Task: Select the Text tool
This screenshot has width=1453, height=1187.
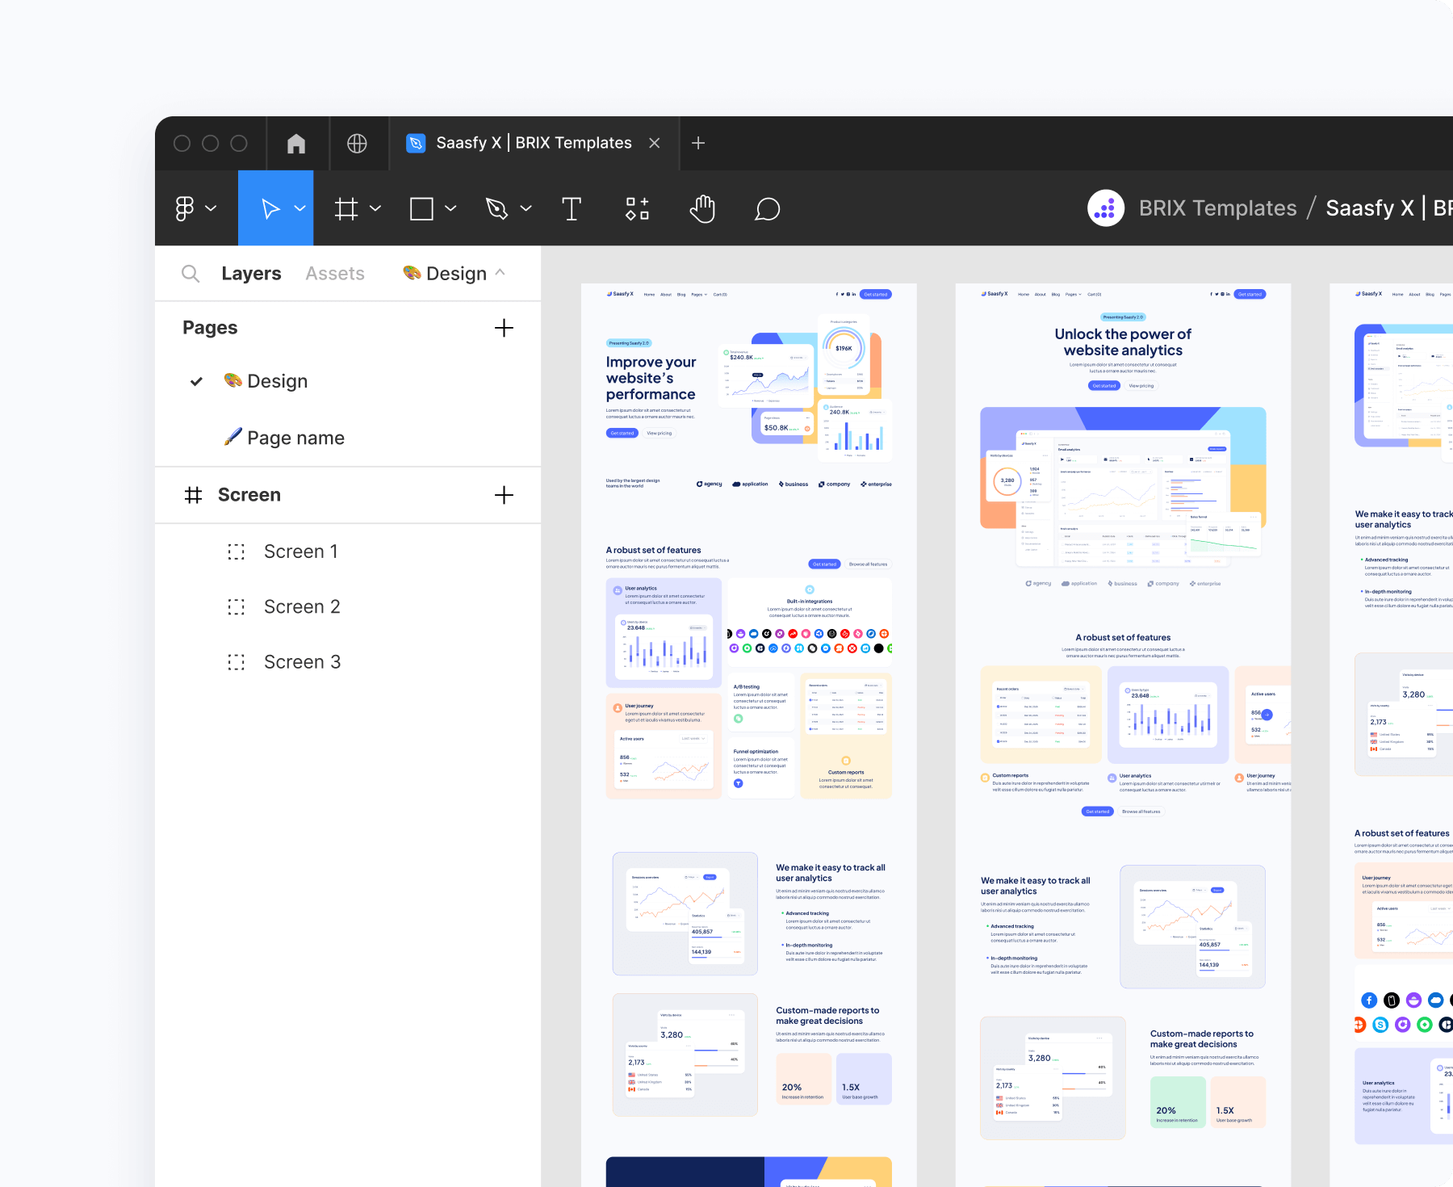Action: (x=572, y=208)
